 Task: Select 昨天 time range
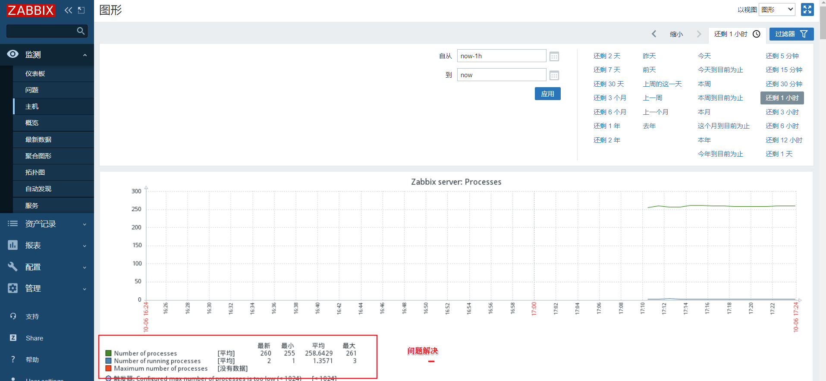pyautogui.click(x=649, y=56)
